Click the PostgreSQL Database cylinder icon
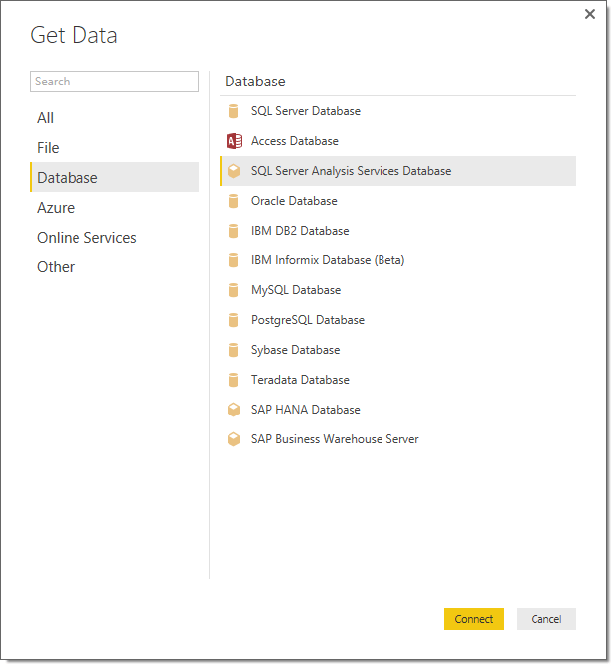Viewport: 611px width, 664px height. tap(234, 320)
